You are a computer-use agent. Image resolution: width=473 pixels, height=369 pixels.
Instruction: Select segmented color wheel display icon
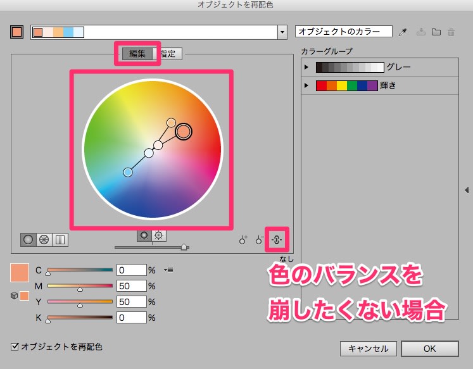coord(44,240)
